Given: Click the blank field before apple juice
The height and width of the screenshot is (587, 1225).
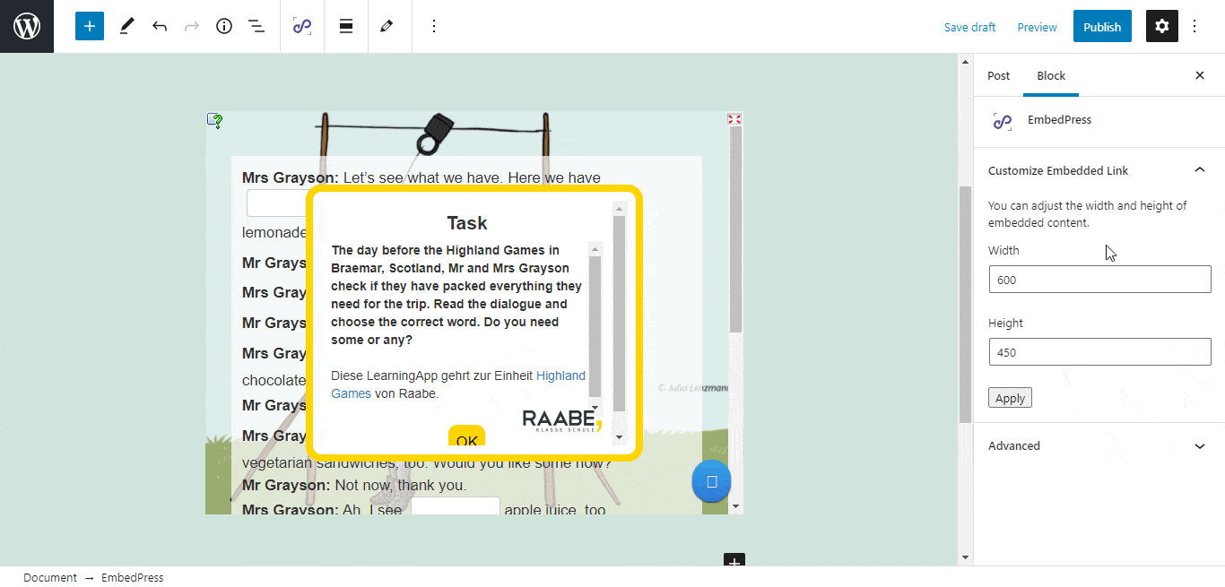Looking at the screenshot, I should [455, 506].
